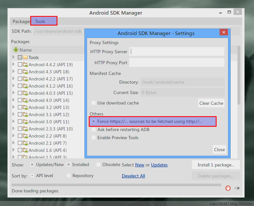The height and width of the screenshot is (206, 254).
Task: Tick the Android 4.4.2 (API 19) checkbox
Action: click(20, 64)
